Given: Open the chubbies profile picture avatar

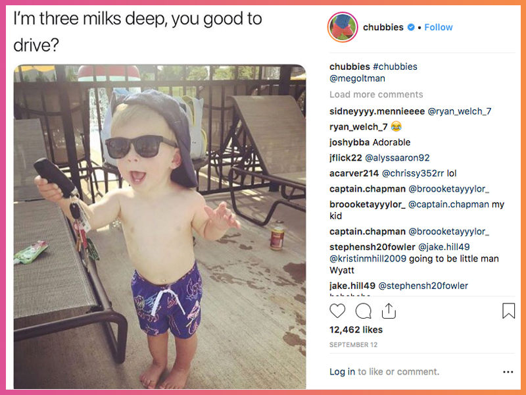Looking at the screenshot, I should coord(343,27).
